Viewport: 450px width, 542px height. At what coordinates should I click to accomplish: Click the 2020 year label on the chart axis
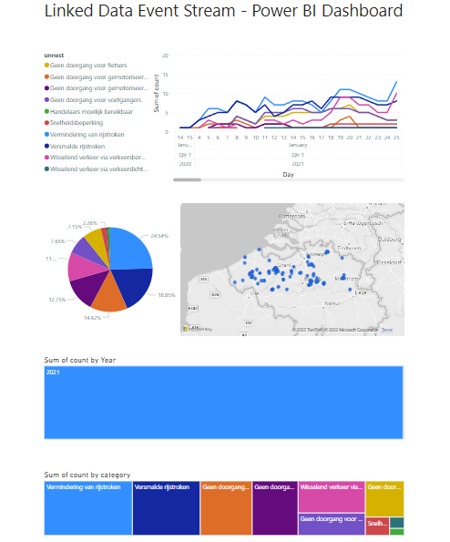click(x=185, y=164)
